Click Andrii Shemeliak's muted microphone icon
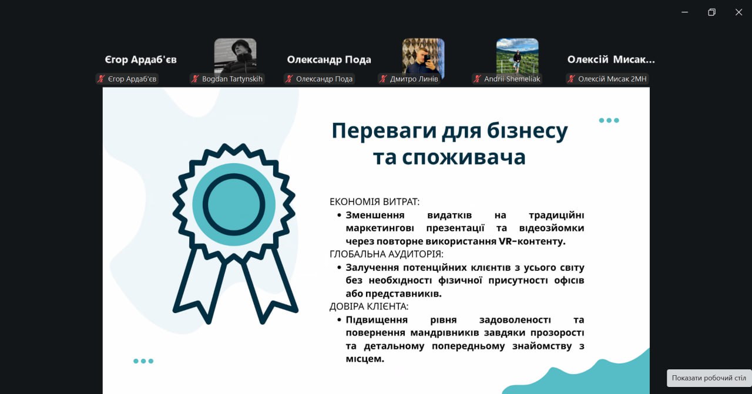Image resolution: width=752 pixels, height=394 pixels. click(477, 79)
